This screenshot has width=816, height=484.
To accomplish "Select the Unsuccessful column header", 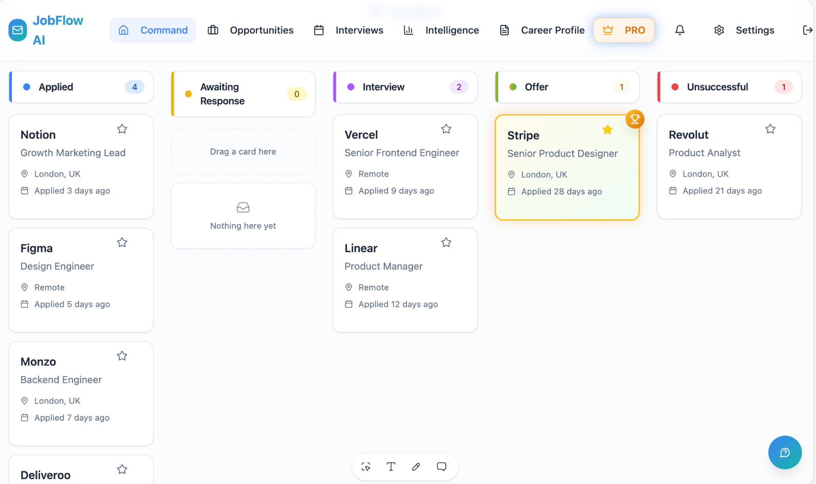I will point(729,87).
